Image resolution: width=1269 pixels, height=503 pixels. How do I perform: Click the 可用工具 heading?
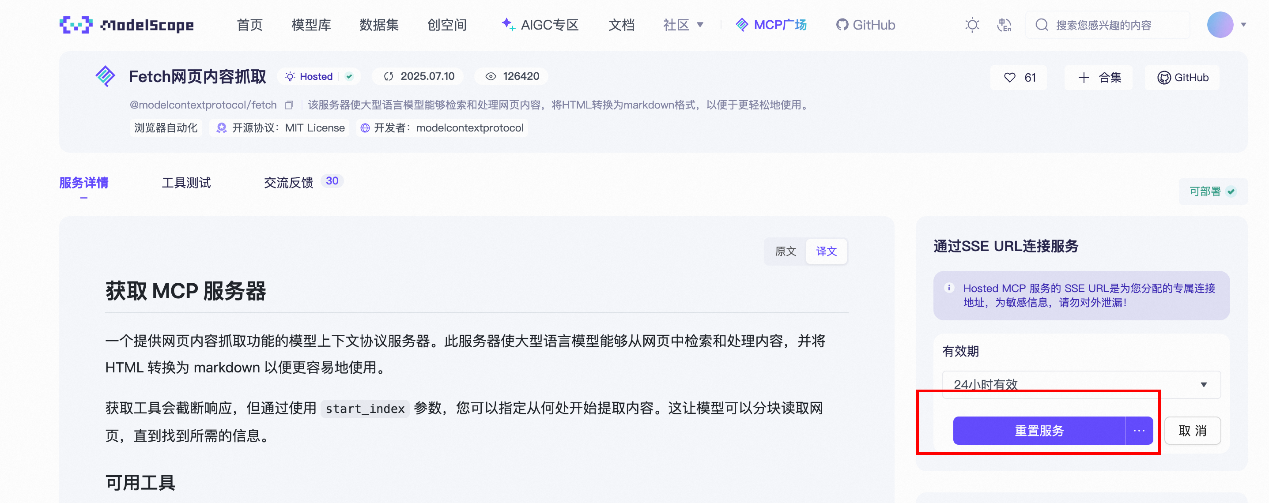click(140, 482)
